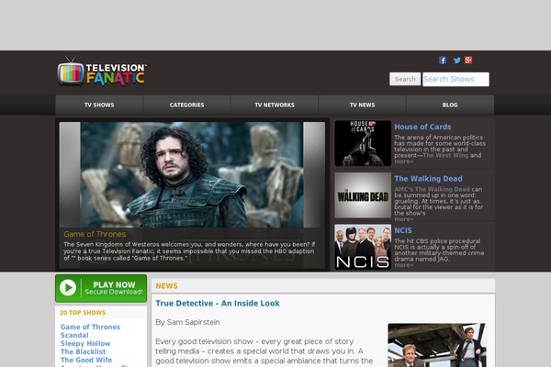
Task: Select The Good Wife in top shows
Action: click(86, 360)
